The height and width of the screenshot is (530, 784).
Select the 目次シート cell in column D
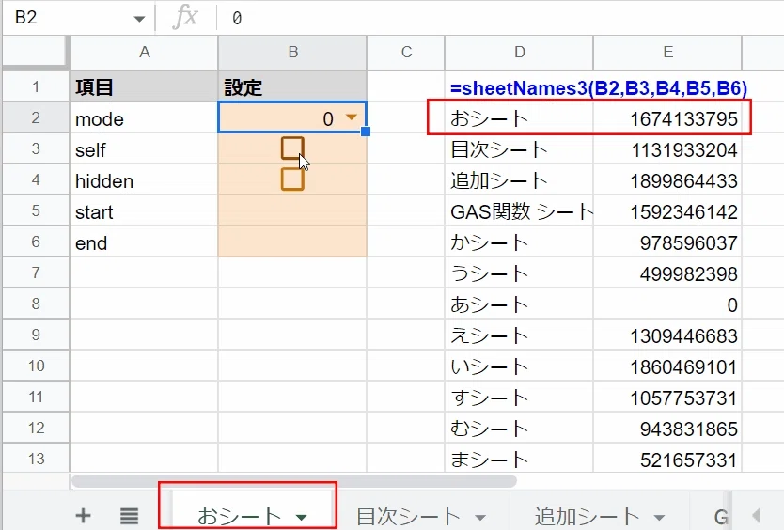[519, 149]
